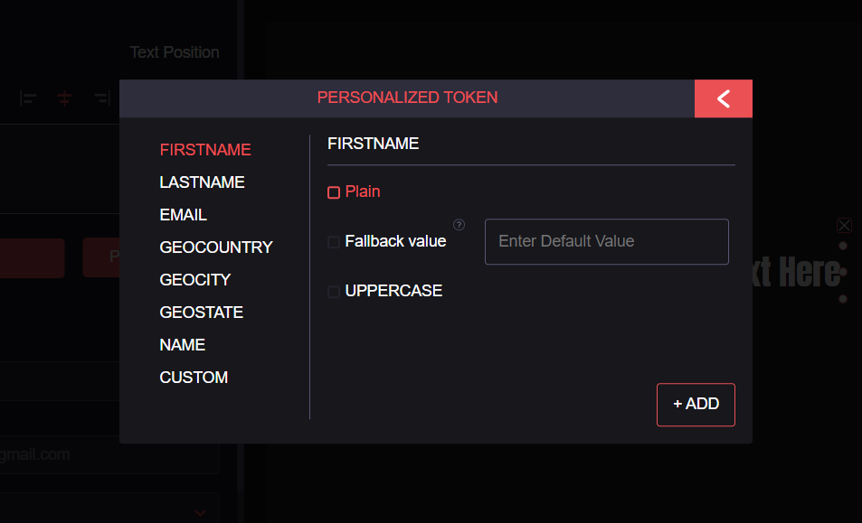Select the right text align icon
The image size is (862, 523).
(101, 98)
